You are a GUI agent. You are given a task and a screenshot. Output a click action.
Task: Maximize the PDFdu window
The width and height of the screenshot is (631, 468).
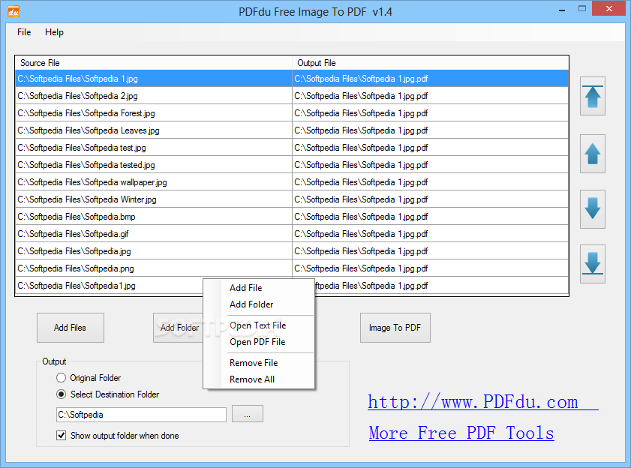coord(582,8)
